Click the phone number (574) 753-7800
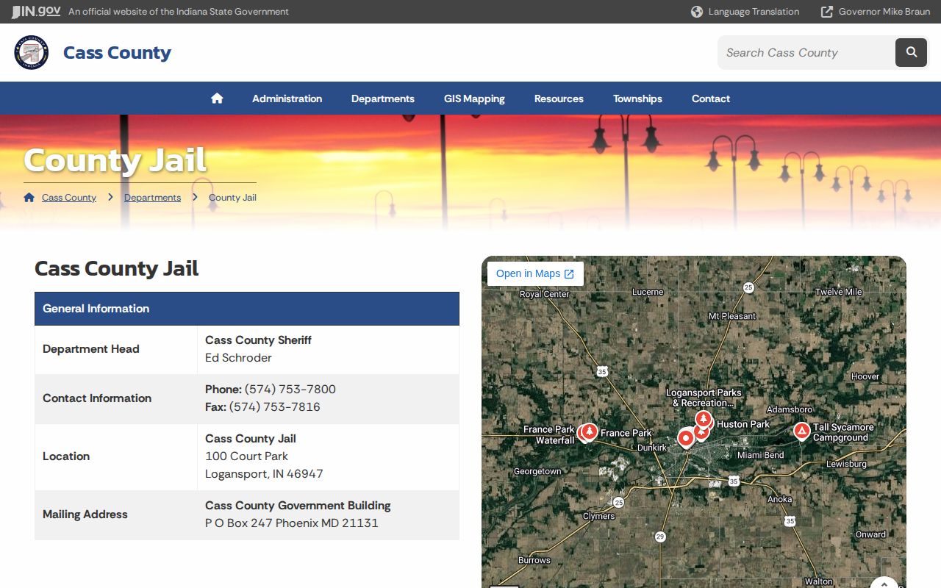 click(290, 390)
